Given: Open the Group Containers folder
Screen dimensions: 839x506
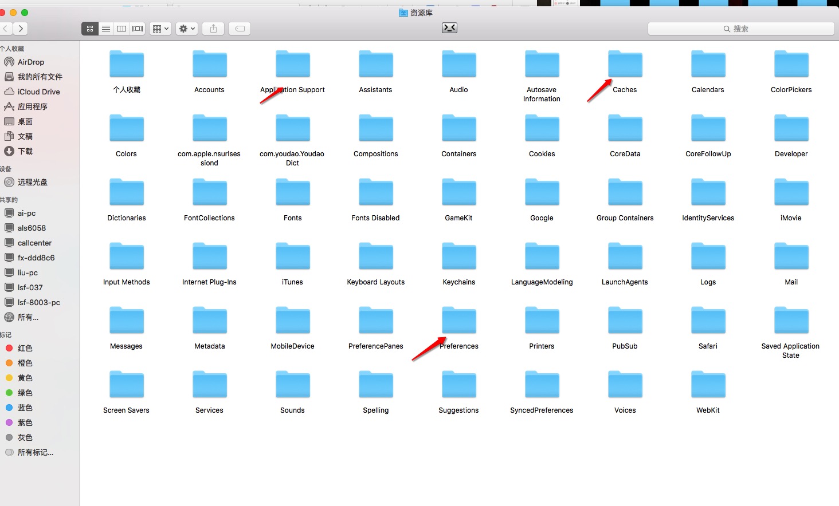Looking at the screenshot, I should click(x=625, y=192).
